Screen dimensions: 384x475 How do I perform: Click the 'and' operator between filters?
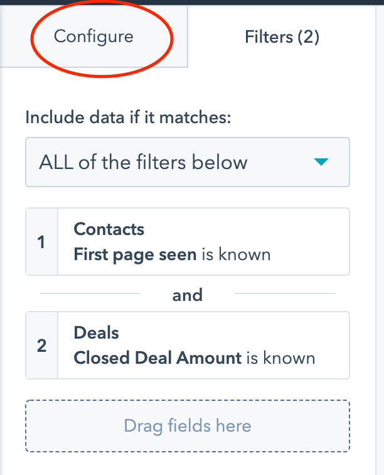point(188,294)
